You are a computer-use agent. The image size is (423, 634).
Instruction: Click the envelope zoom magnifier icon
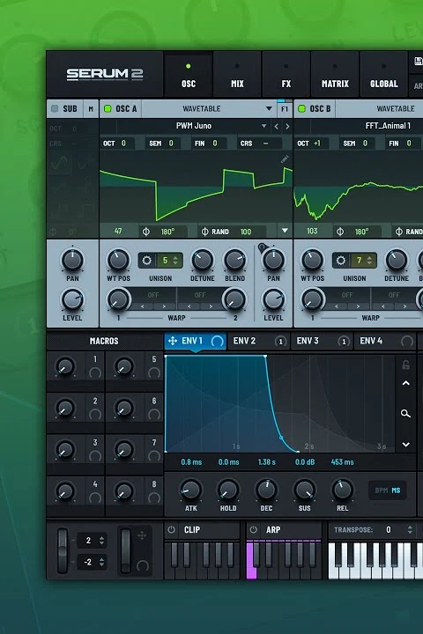click(x=405, y=413)
